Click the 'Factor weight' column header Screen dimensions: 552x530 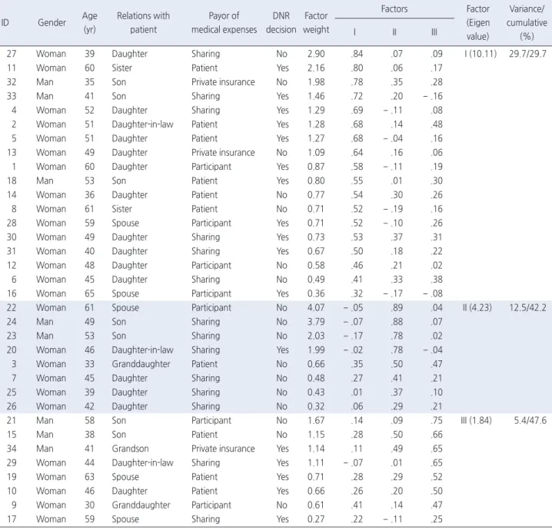click(x=316, y=22)
